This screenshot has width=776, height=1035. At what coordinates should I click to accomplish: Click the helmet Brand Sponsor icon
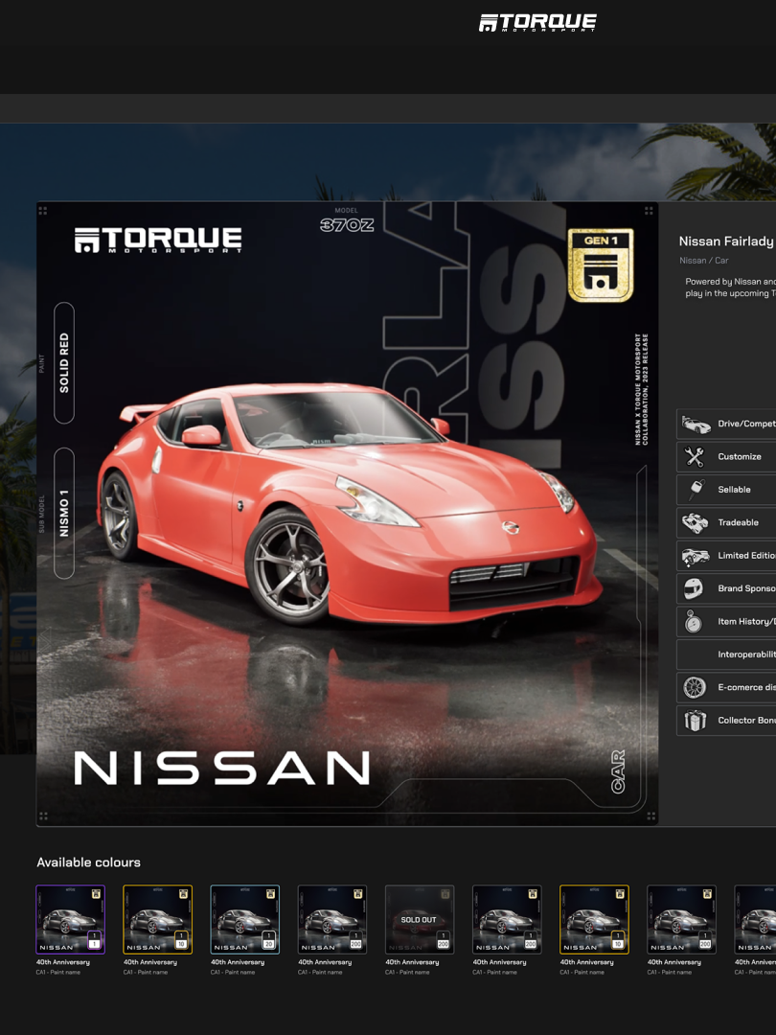point(694,588)
